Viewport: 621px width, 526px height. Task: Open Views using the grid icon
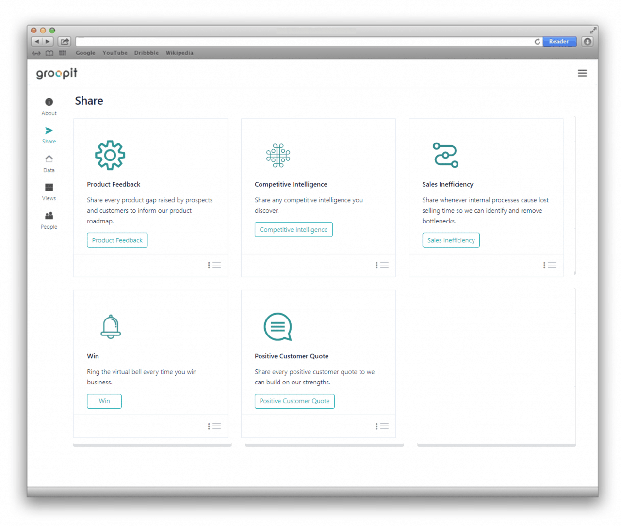[x=49, y=187]
